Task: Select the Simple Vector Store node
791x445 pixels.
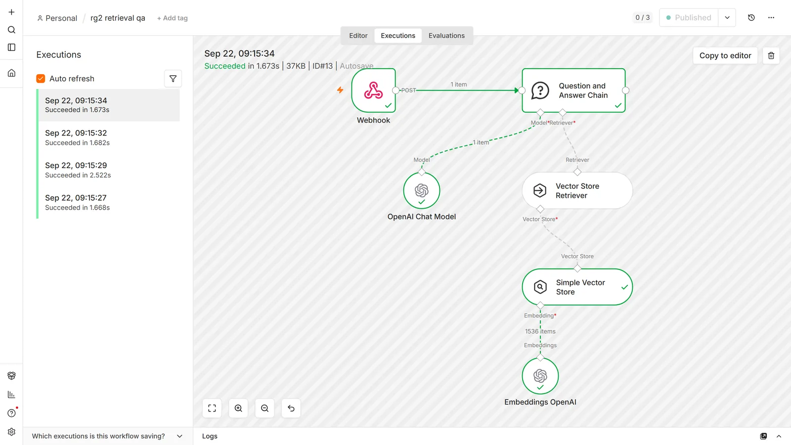Action: tap(577, 287)
